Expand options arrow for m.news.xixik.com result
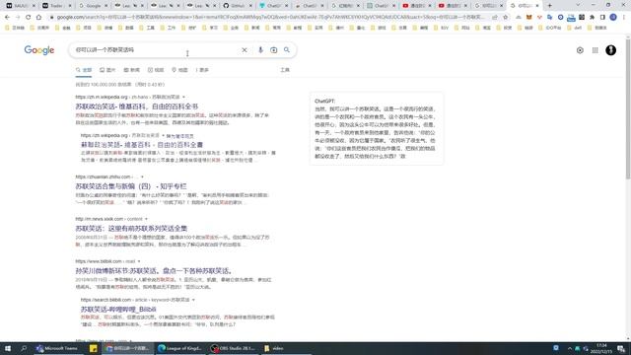 [146, 219]
